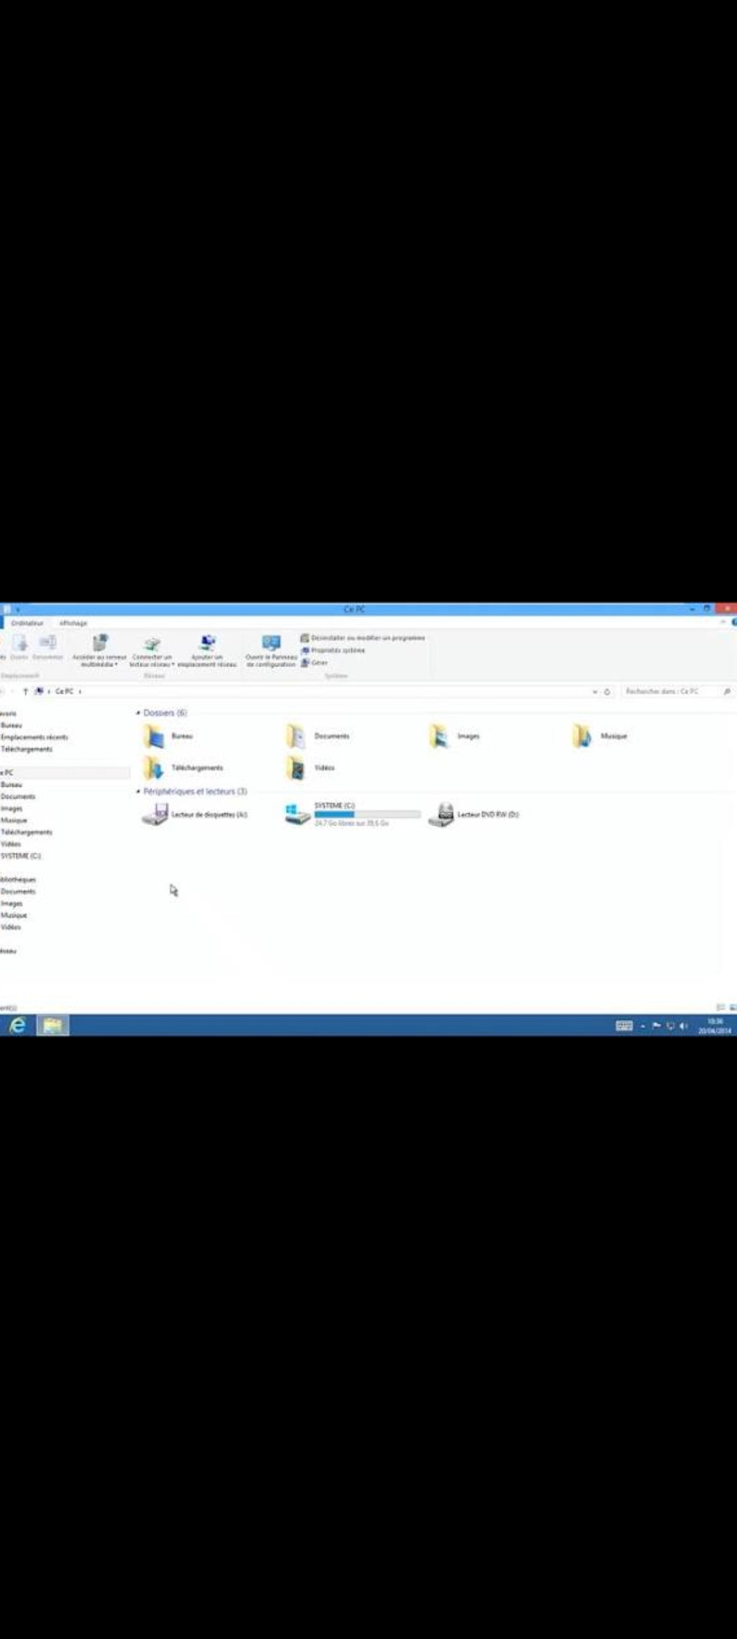Click the up arrow navigation button
This screenshot has height=1639, width=737.
click(26, 692)
